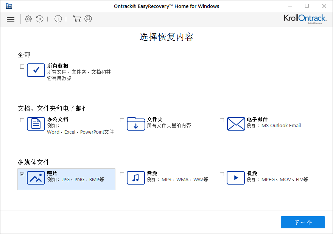The image size is (333, 234).
Task: Enable the 所有数据 checkbox
Action: (22, 66)
